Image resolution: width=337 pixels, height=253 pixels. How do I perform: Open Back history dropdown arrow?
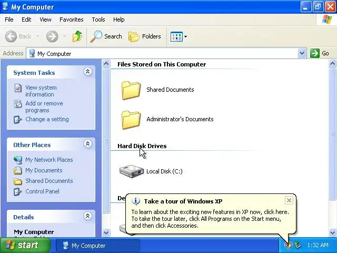(x=37, y=36)
